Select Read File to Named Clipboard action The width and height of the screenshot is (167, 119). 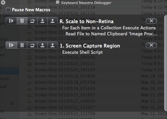coord(111,34)
